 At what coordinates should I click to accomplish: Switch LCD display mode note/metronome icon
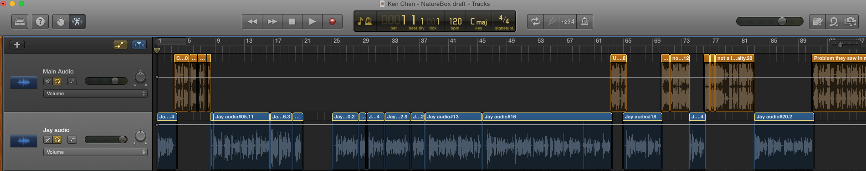click(365, 21)
